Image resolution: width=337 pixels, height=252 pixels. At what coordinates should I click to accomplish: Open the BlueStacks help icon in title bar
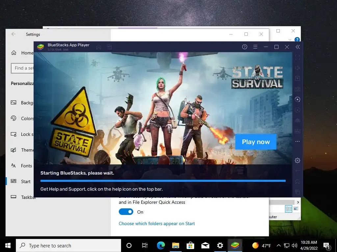(x=245, y=47)
